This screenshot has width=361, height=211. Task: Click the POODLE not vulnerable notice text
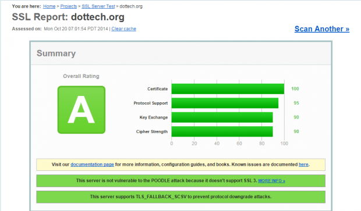coord(167,181)
